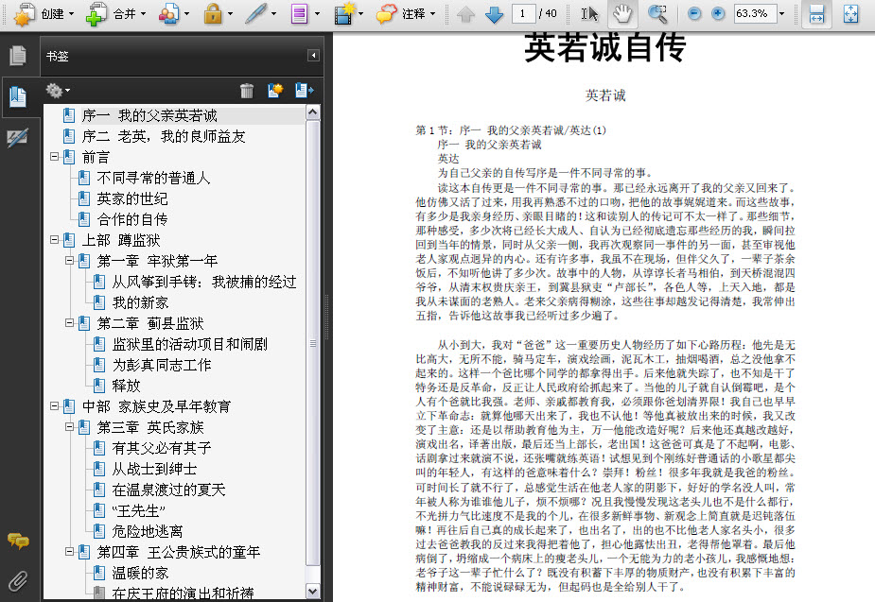Go to next page with down arrow
This screenshot has width=875, height=602.
(494, 14)
